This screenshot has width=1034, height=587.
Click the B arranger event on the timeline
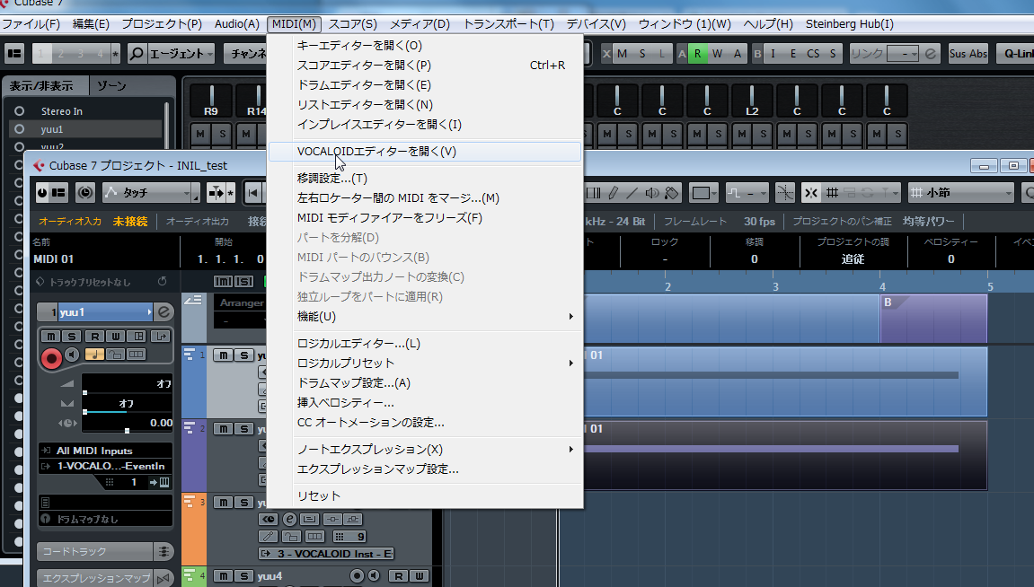coord(933,319)
